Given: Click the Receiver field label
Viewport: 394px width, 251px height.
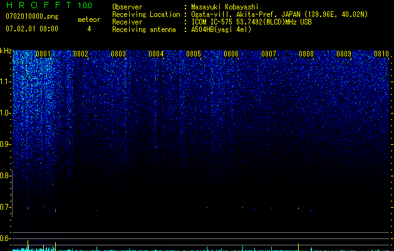Looking at the screenshot, I should coord(127,22).
